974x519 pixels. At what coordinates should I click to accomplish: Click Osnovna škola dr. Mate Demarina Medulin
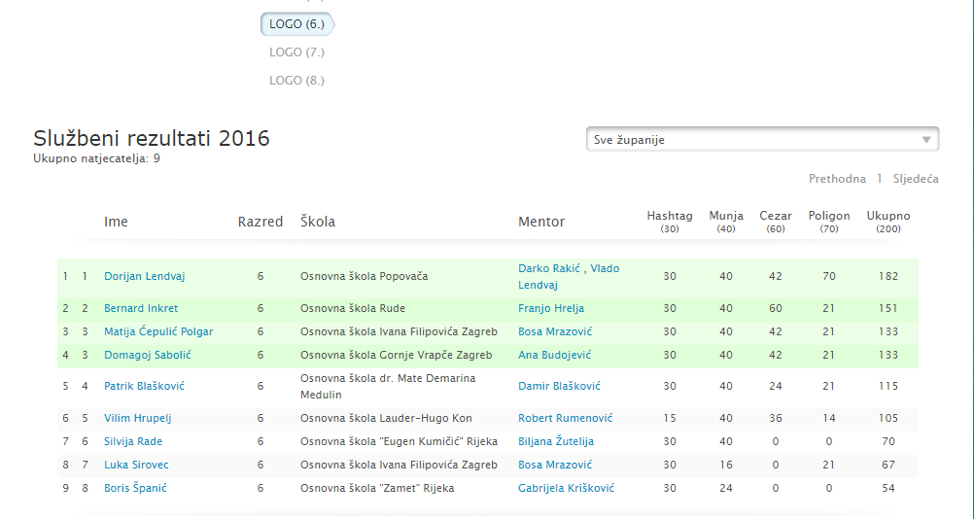tap(388, 386)
